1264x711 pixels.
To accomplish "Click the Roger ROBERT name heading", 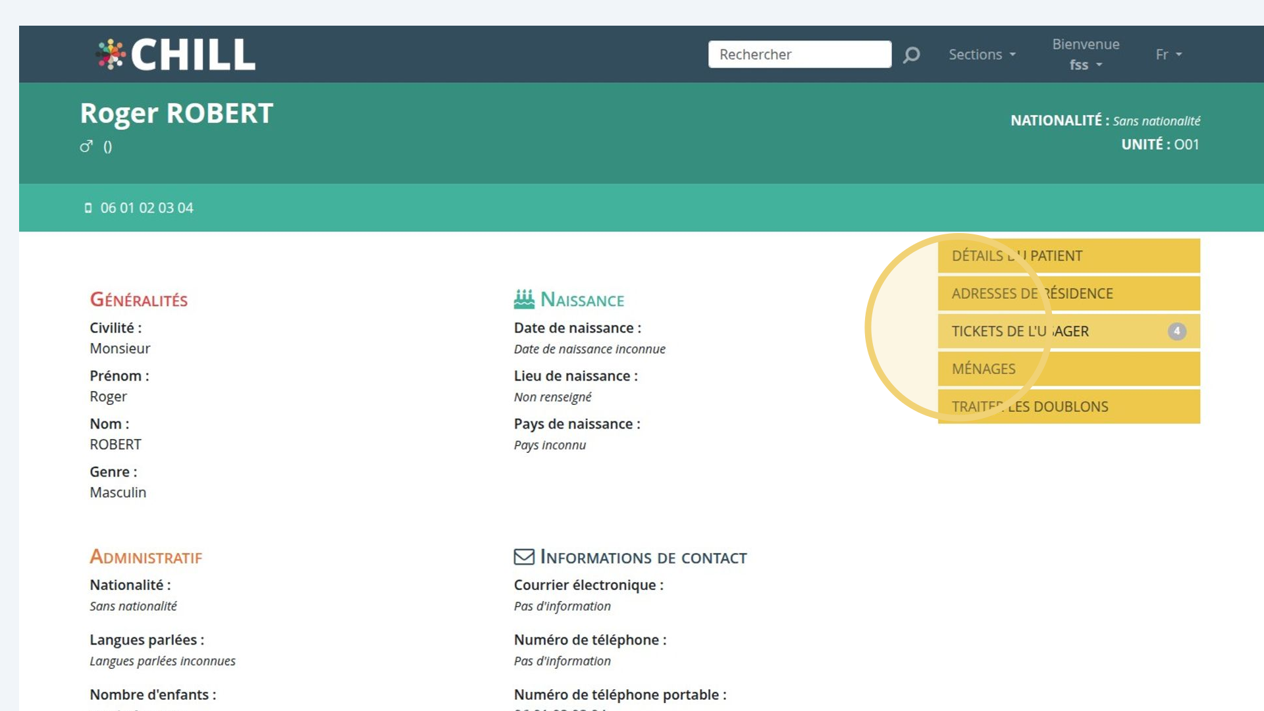I will tap(176, 113).
